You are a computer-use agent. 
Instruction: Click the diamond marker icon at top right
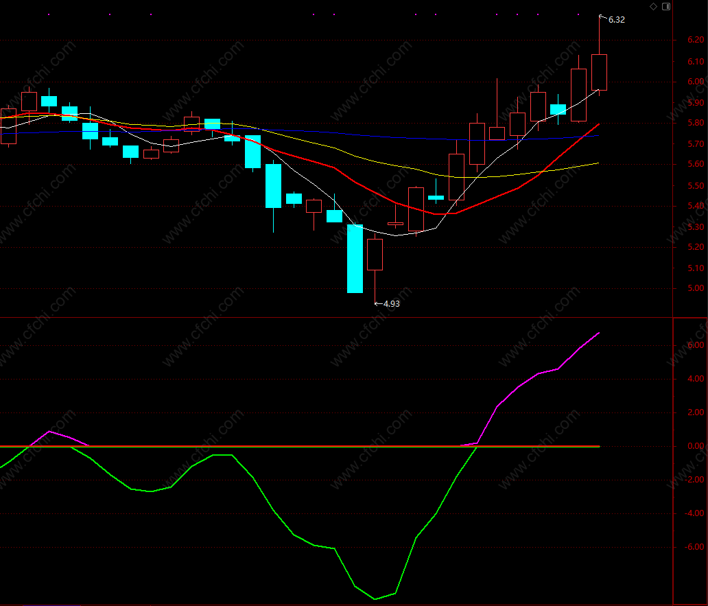tap(653, 6)
